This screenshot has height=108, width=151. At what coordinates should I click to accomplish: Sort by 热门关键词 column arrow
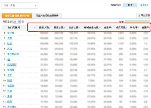click(35, 27)
